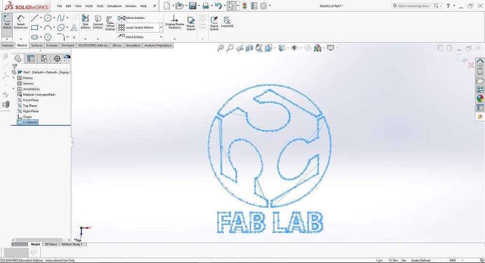
Task: Click the Repair Sketch tool
Action: pos(191,23)
